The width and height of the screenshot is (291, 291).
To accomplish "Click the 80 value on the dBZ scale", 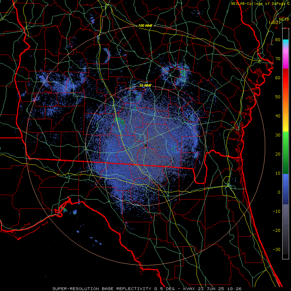I will point(278,39).
